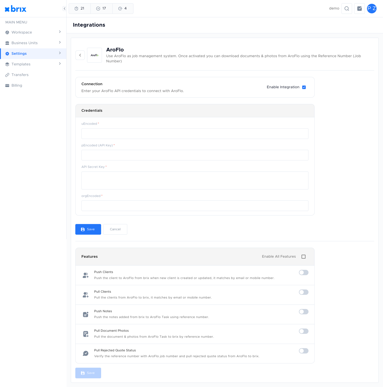Open the PZ user avatar menu
The image size is (383, 387).
point(372,8)
